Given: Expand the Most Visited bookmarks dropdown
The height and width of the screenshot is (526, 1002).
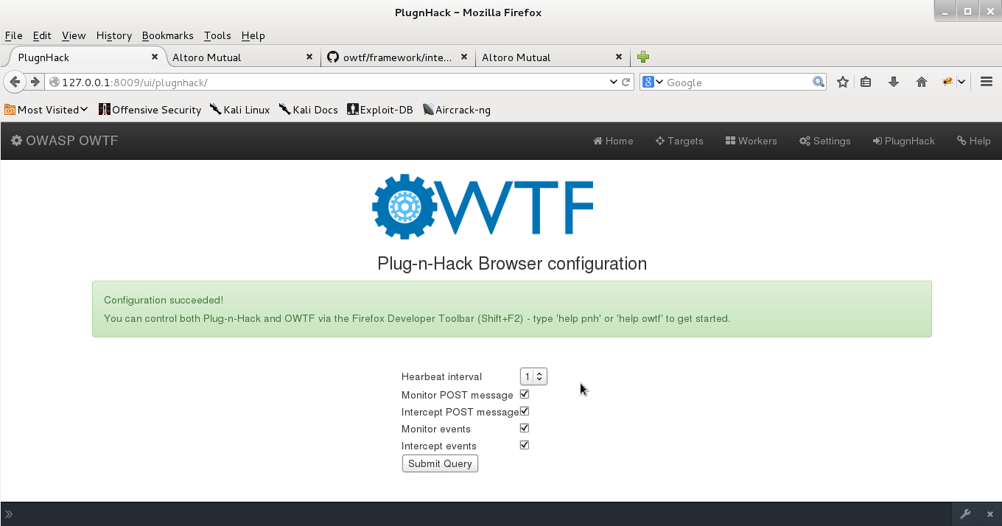Looking at the screenshot, I should click(46, 110).
